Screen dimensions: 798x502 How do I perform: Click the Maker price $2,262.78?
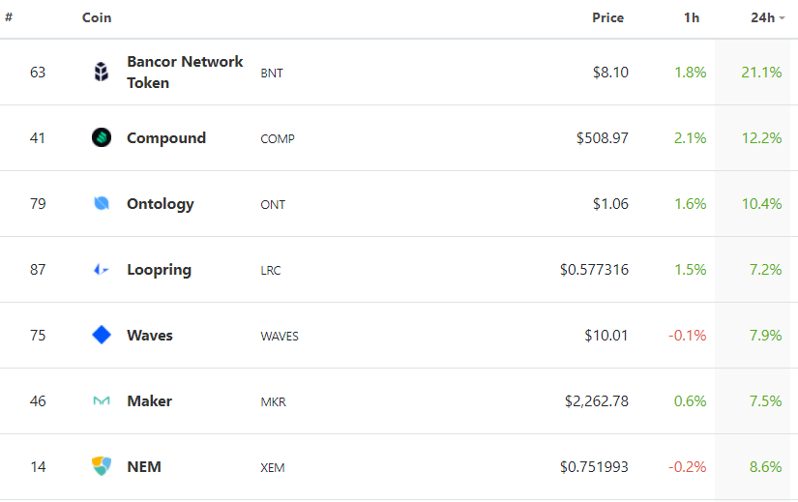pos(597,401)
